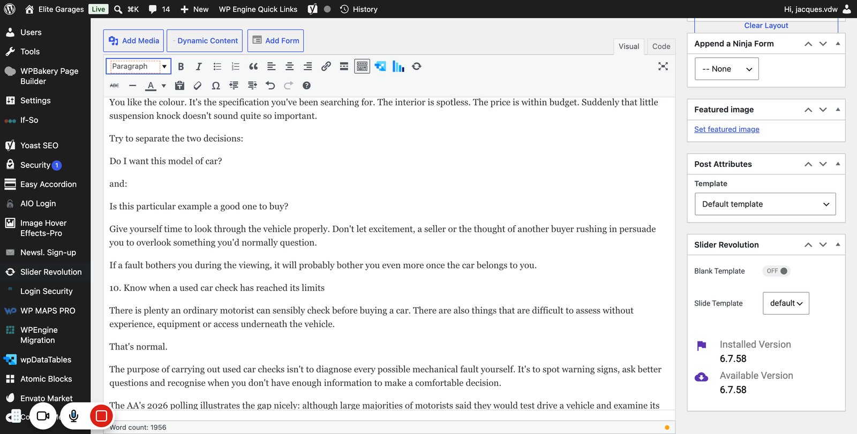
Task: Apply bold formatting in editor toolbar
Action: tap(181, 66)
